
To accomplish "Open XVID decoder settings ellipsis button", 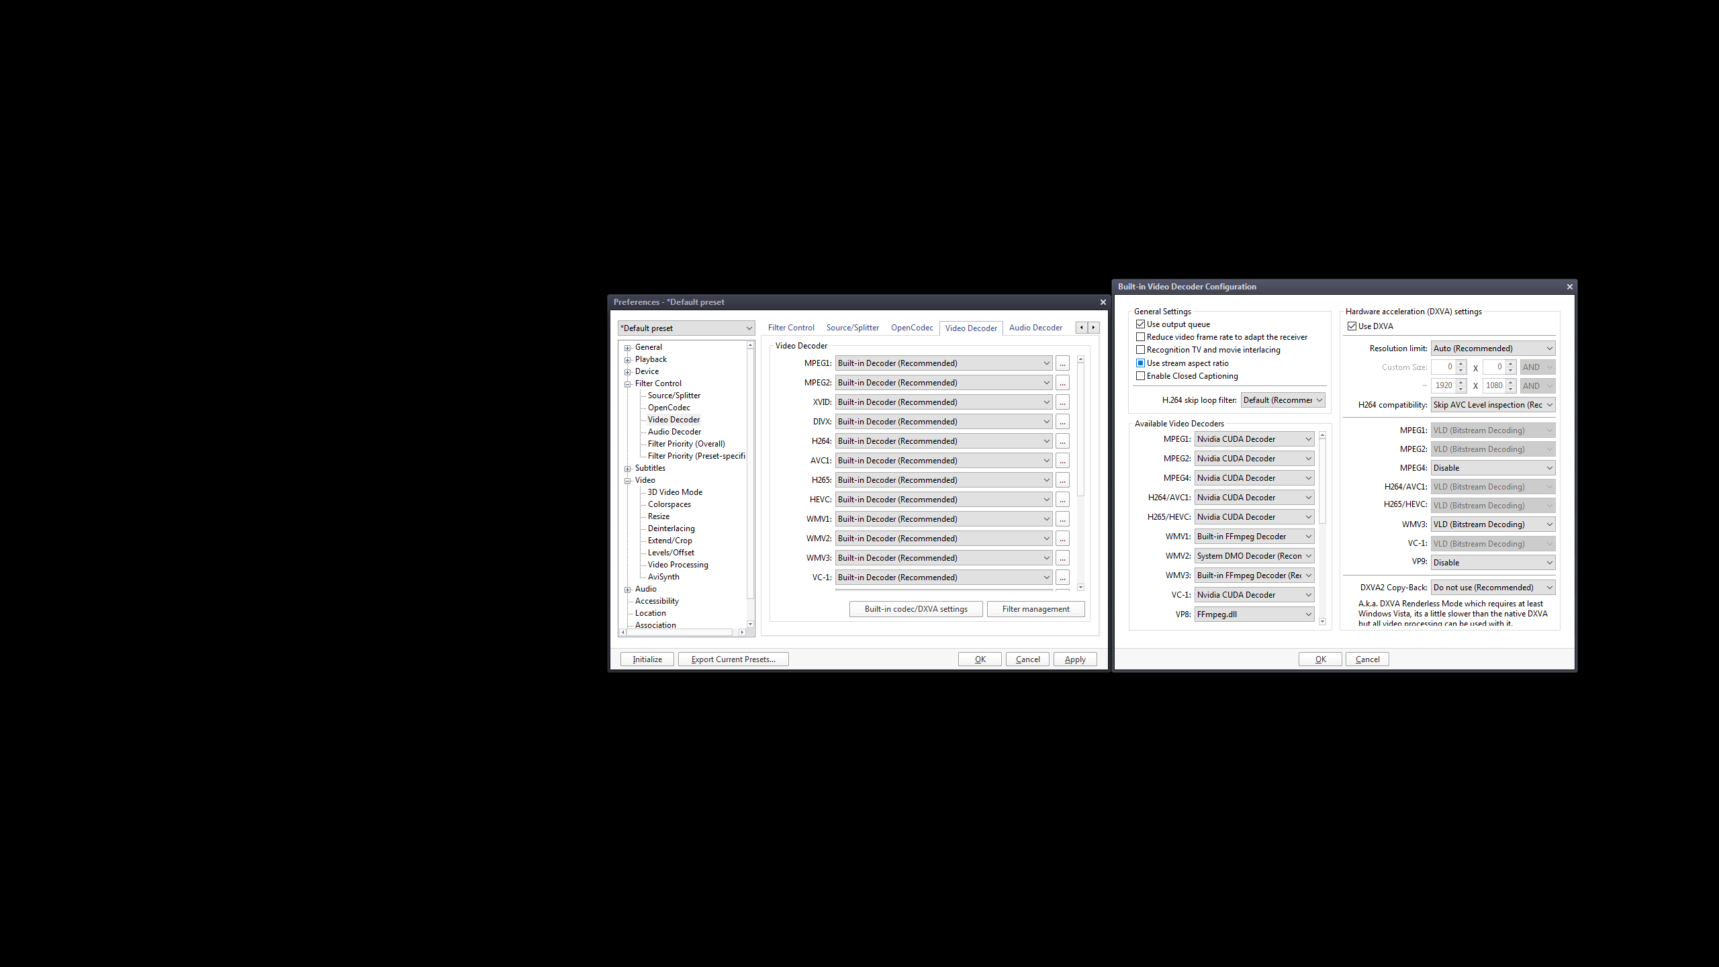I will [x=1062, y=402].
